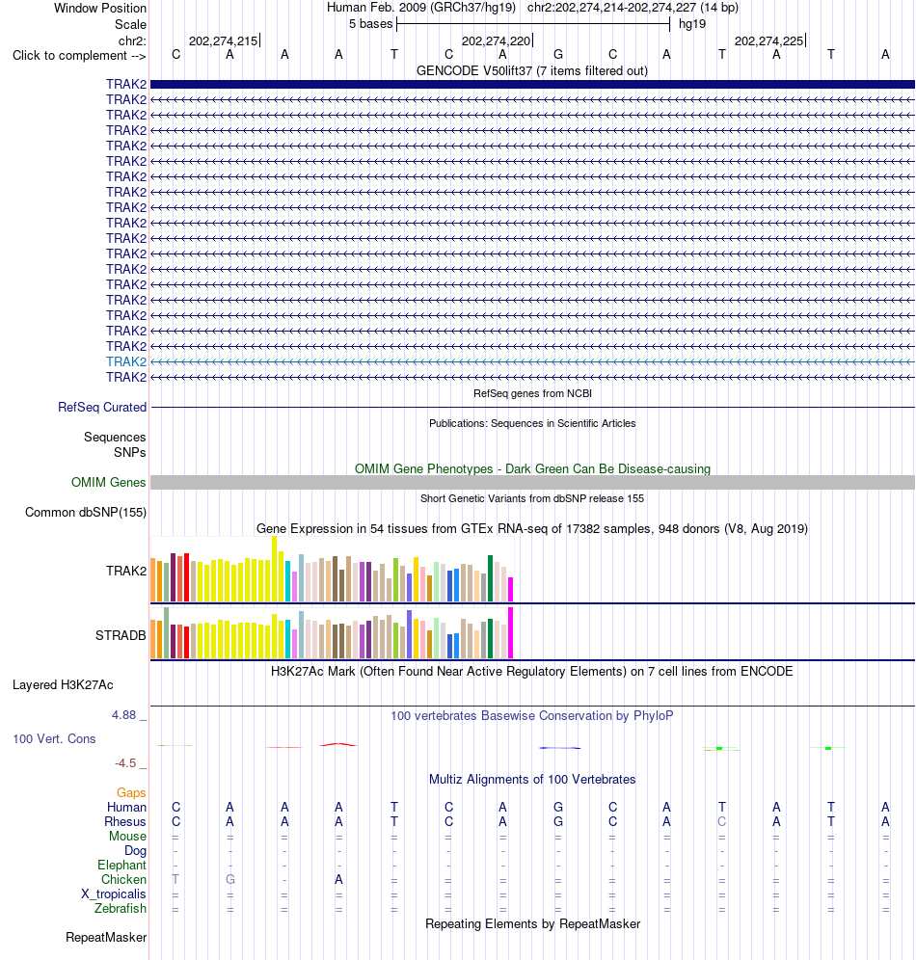Click the dark green bar in TRAK2 expression chart
This screenshot has width=916, height=960.
click(x=491, y=578)
